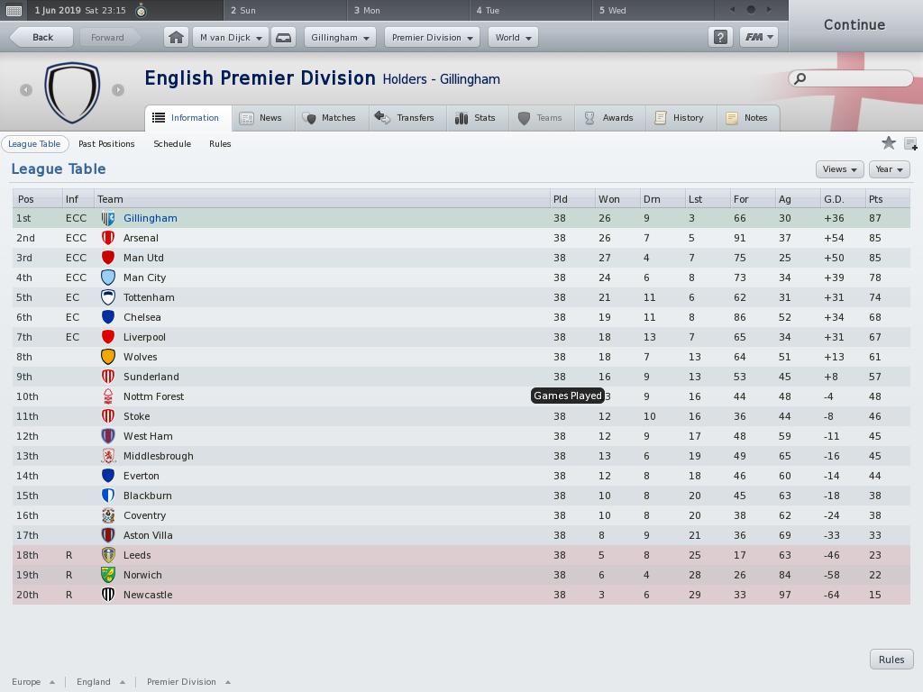Screen dimensions: 923x692
Task: Click the add note icon beside star
Action: click(x=910, y=143)
